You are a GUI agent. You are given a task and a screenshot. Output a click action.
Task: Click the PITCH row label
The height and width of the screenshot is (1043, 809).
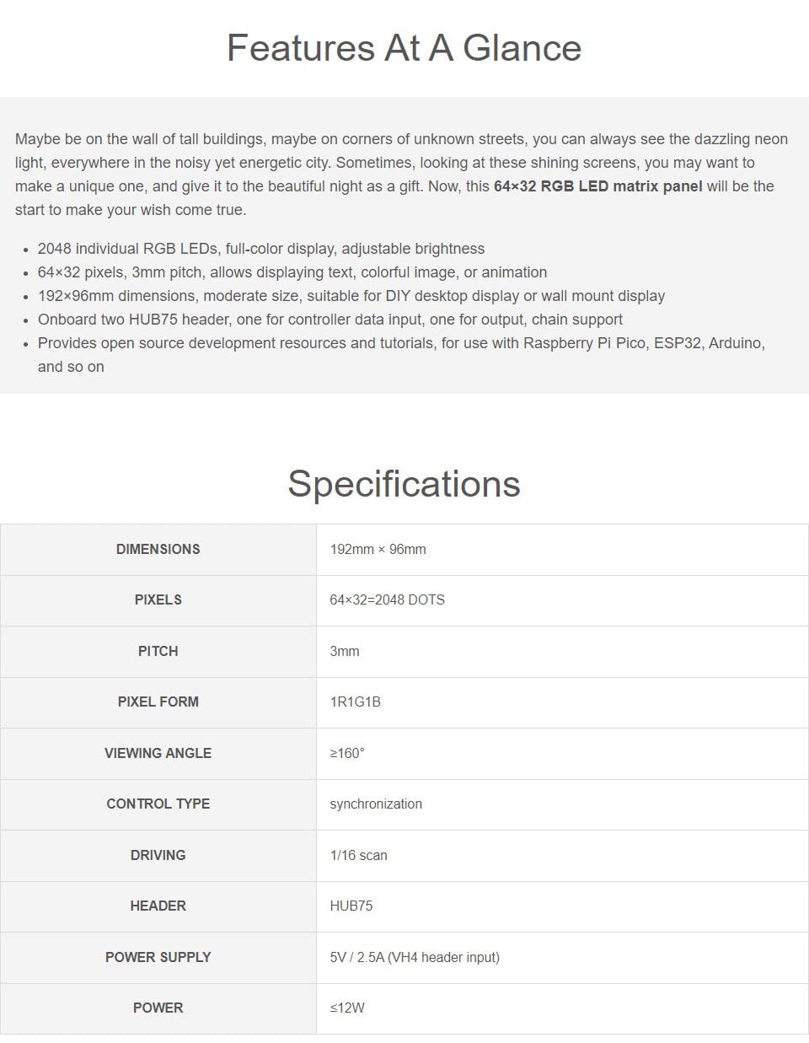[x=158, y=651]
